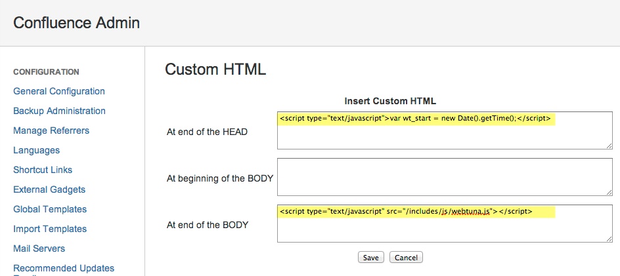This screenshot has width=620, height=276.
Task: Cancel the custom HTML changes
Action: point(406,258)
